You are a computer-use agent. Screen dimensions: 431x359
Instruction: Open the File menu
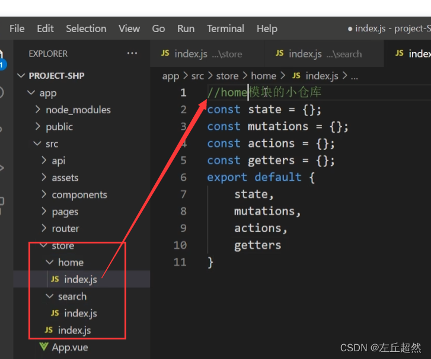(17, 28)
